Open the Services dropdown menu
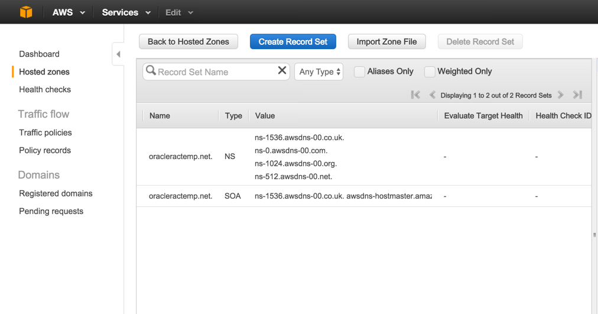The height and width of the screenshot is (314, 598). tap(126, 12)
